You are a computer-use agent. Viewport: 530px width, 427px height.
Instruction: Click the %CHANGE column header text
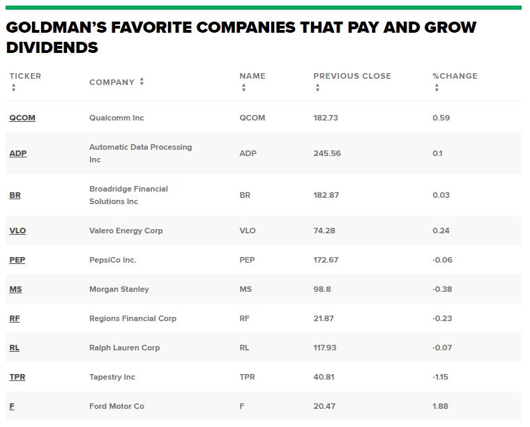click(x=455, y=76)
